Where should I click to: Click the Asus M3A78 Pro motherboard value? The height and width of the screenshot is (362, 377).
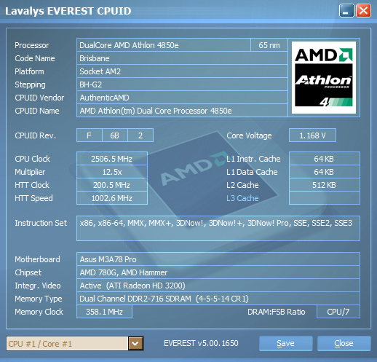218,259
